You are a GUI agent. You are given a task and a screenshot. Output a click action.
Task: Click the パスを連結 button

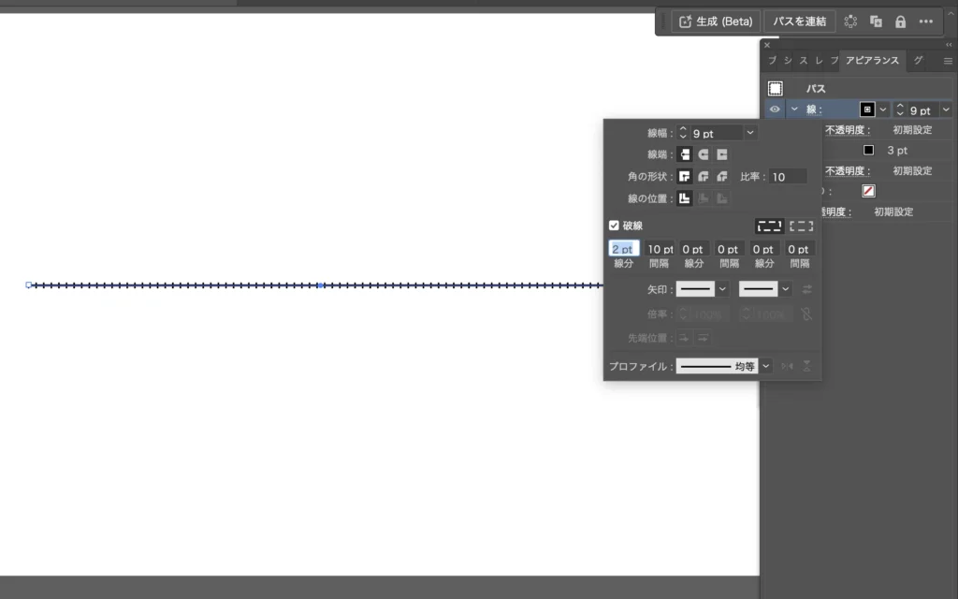pos(800,22)
